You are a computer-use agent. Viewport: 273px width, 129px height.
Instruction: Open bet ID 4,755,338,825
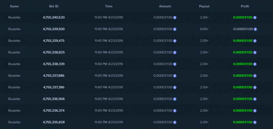(54, 52)
